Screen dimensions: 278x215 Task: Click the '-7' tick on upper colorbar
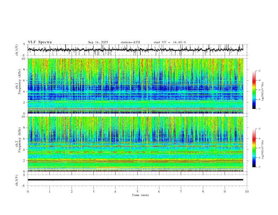(x=259, y=109)
